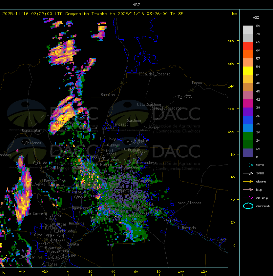Click the 'S_Francisco' map label
The height and width of the screenshot is (276, 273).
117,124
